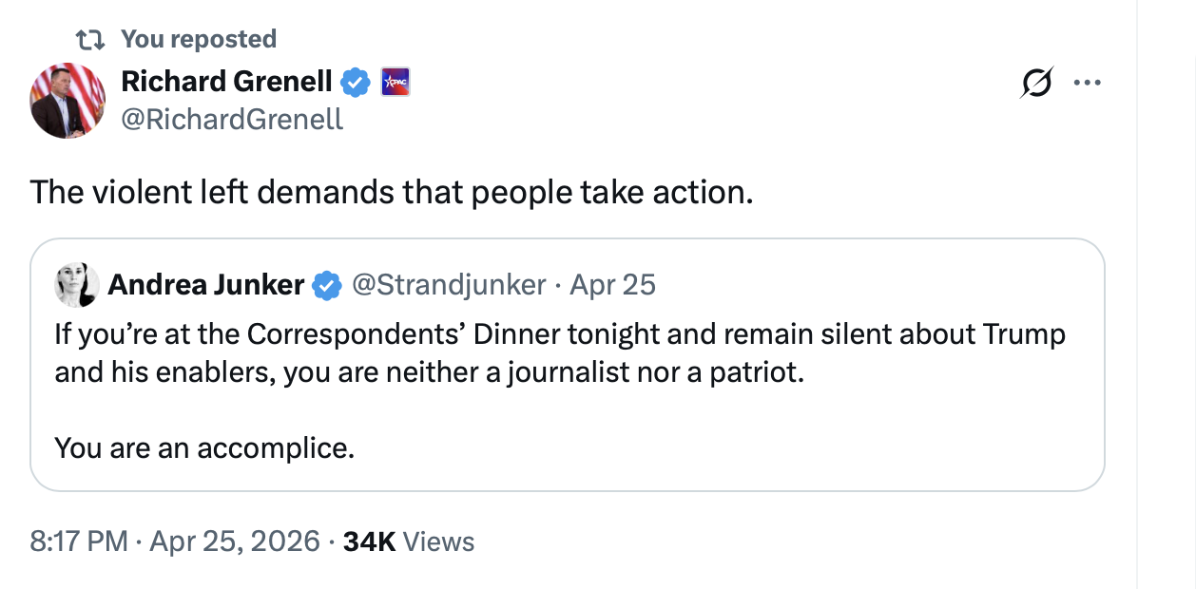Click Richard Grenell's blue verified badge
The image size is (1196, 589).
356,83
